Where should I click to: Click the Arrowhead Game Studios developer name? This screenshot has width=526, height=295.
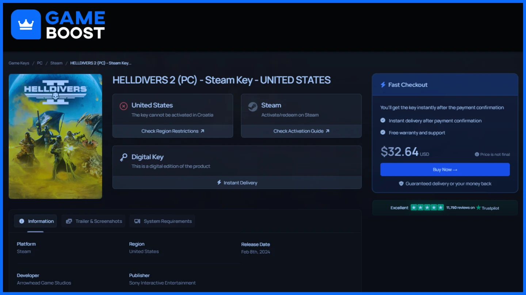pyautogui.click(x=44, y=283)
